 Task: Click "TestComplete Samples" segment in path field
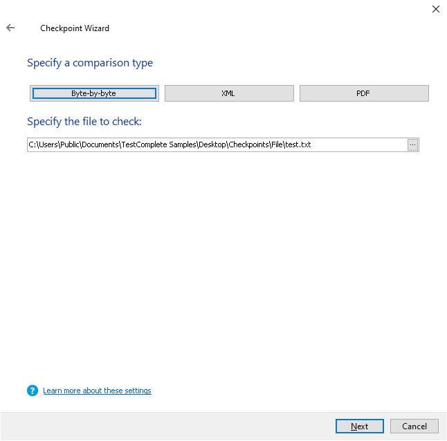tap(158, 144)
